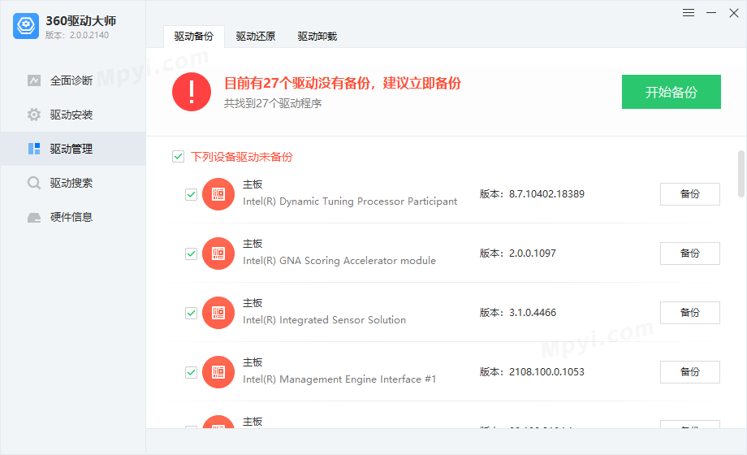Click motherboard icon for Management Engine Interface #1
747x455 pixels.
click(x=218, y=372)
